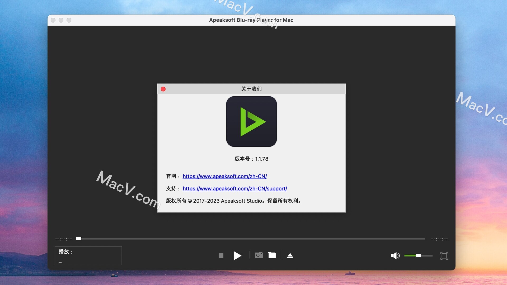Click the main window's gray minimize button
Screen dimensions: 507x285
tap(61, 20)
